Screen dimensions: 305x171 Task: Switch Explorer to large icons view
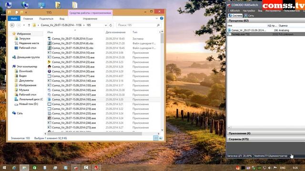(x=161, y=138)
